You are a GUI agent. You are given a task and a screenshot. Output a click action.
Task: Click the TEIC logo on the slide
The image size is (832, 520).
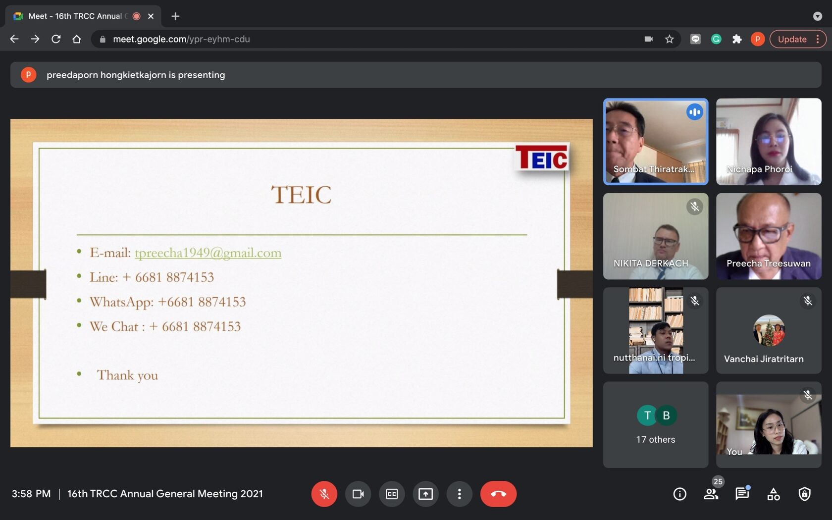[x=542, y=157]
